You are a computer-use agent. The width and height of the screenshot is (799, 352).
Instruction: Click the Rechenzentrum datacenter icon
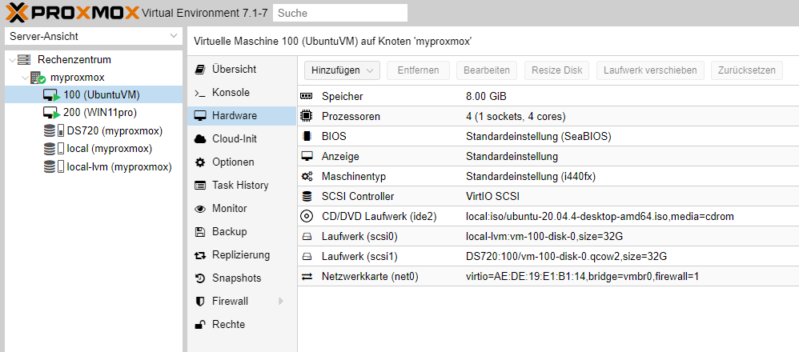tap(25, 60)
